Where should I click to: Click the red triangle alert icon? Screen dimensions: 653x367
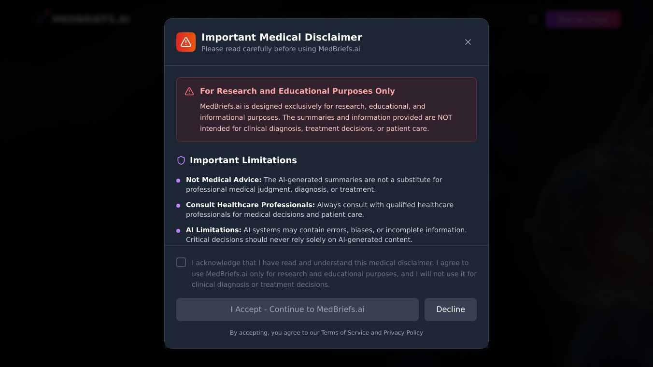tap(189, 91)
